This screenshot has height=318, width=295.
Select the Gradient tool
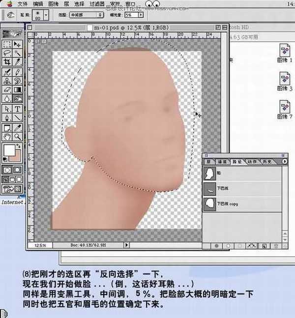click(x=18, y=90)
